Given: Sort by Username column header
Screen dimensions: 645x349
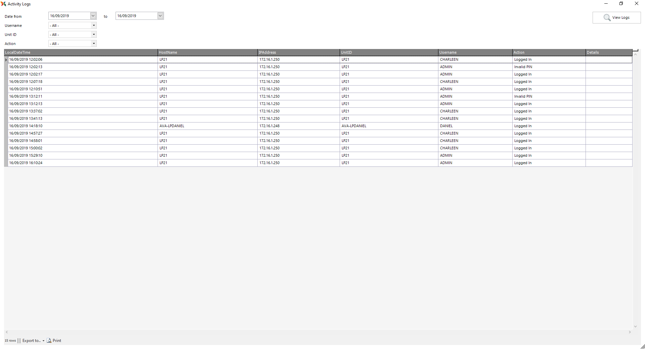Looking at the screenshot, I should (475, 52).
